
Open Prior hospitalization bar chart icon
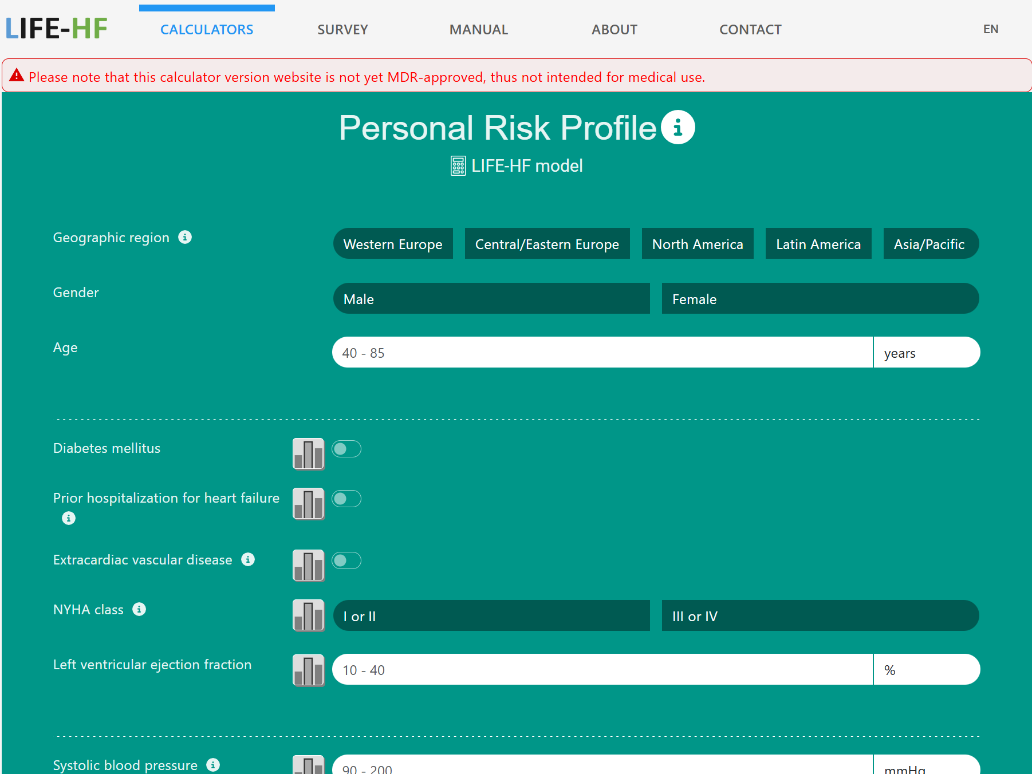coord(308,504)
